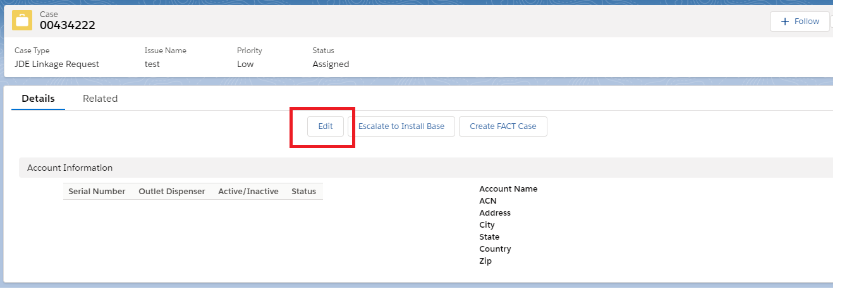The width and height of the screenshot is (842, 289).
Task: Click the Active/Inactive column header
Action: (x=248, y=192)
